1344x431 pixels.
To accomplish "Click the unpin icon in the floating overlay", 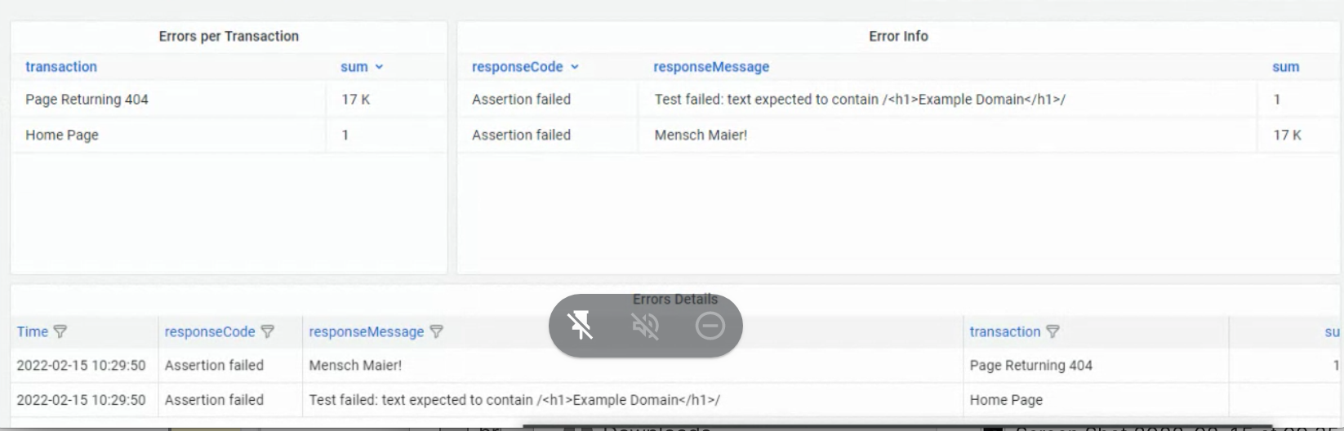I will point(581,326).
